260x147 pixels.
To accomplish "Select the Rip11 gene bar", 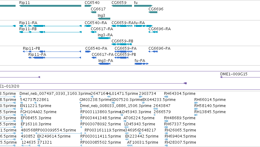I will 50,6.
